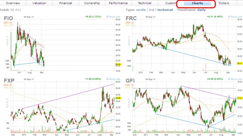Screen dimensions: 243x136
Task: Switch to the Valuation tab
Action: point(39,3)
